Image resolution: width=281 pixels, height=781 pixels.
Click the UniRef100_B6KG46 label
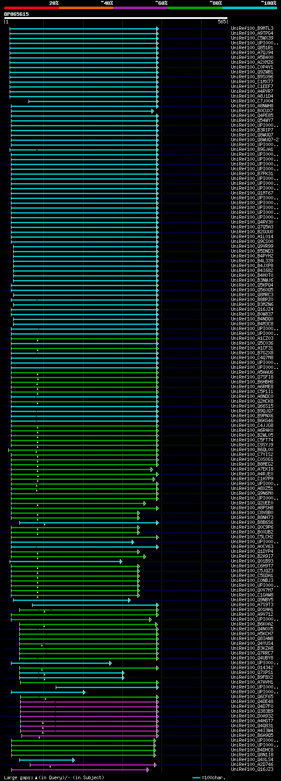(252, 421)
